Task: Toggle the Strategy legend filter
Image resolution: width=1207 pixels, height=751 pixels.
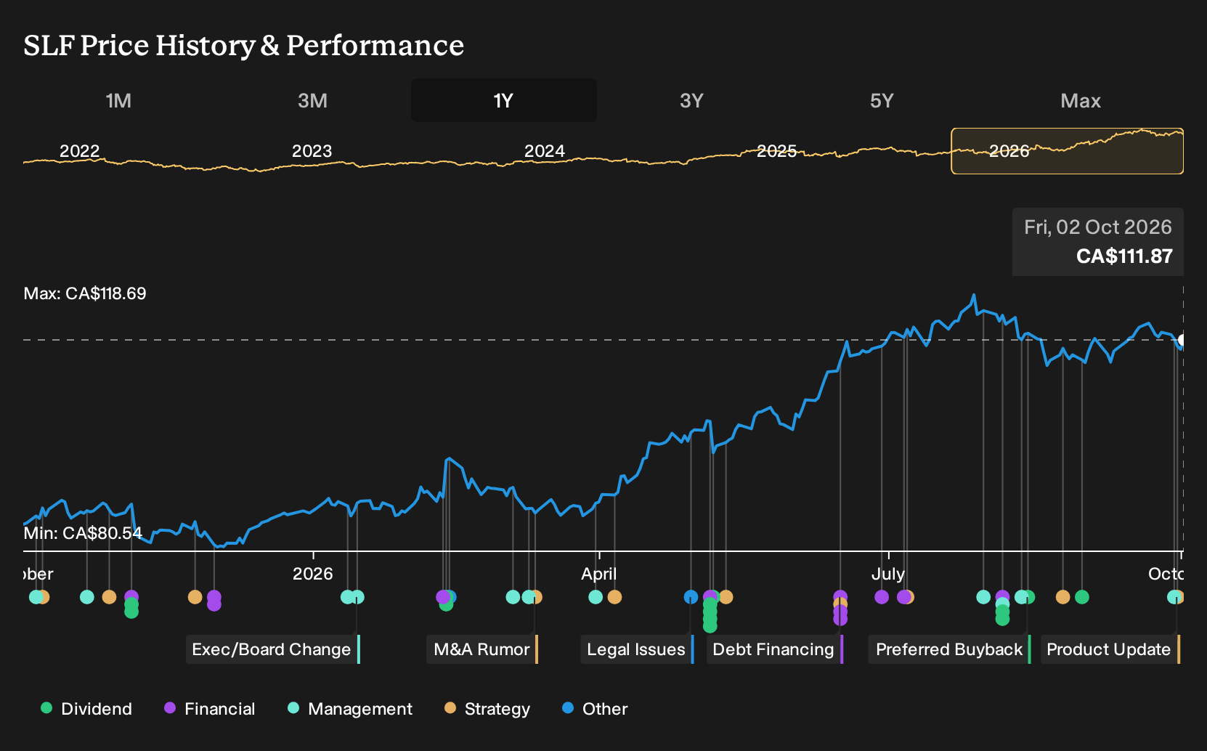Action: pyautogui.click(x=487, y=709)
